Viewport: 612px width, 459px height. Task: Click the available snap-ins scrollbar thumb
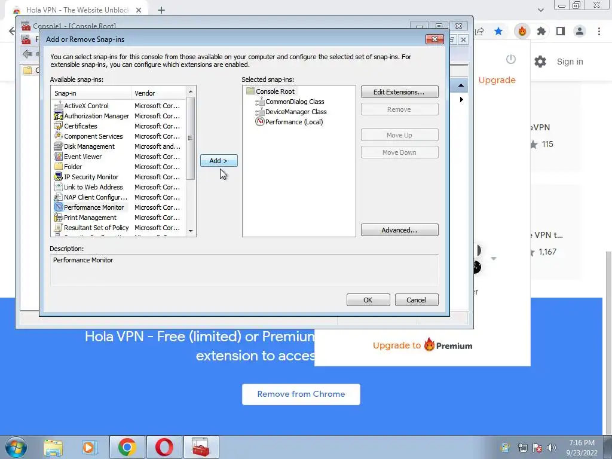pos(191,138)
